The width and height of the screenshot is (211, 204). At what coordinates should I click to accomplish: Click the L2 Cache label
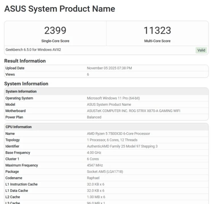[13, 197]
